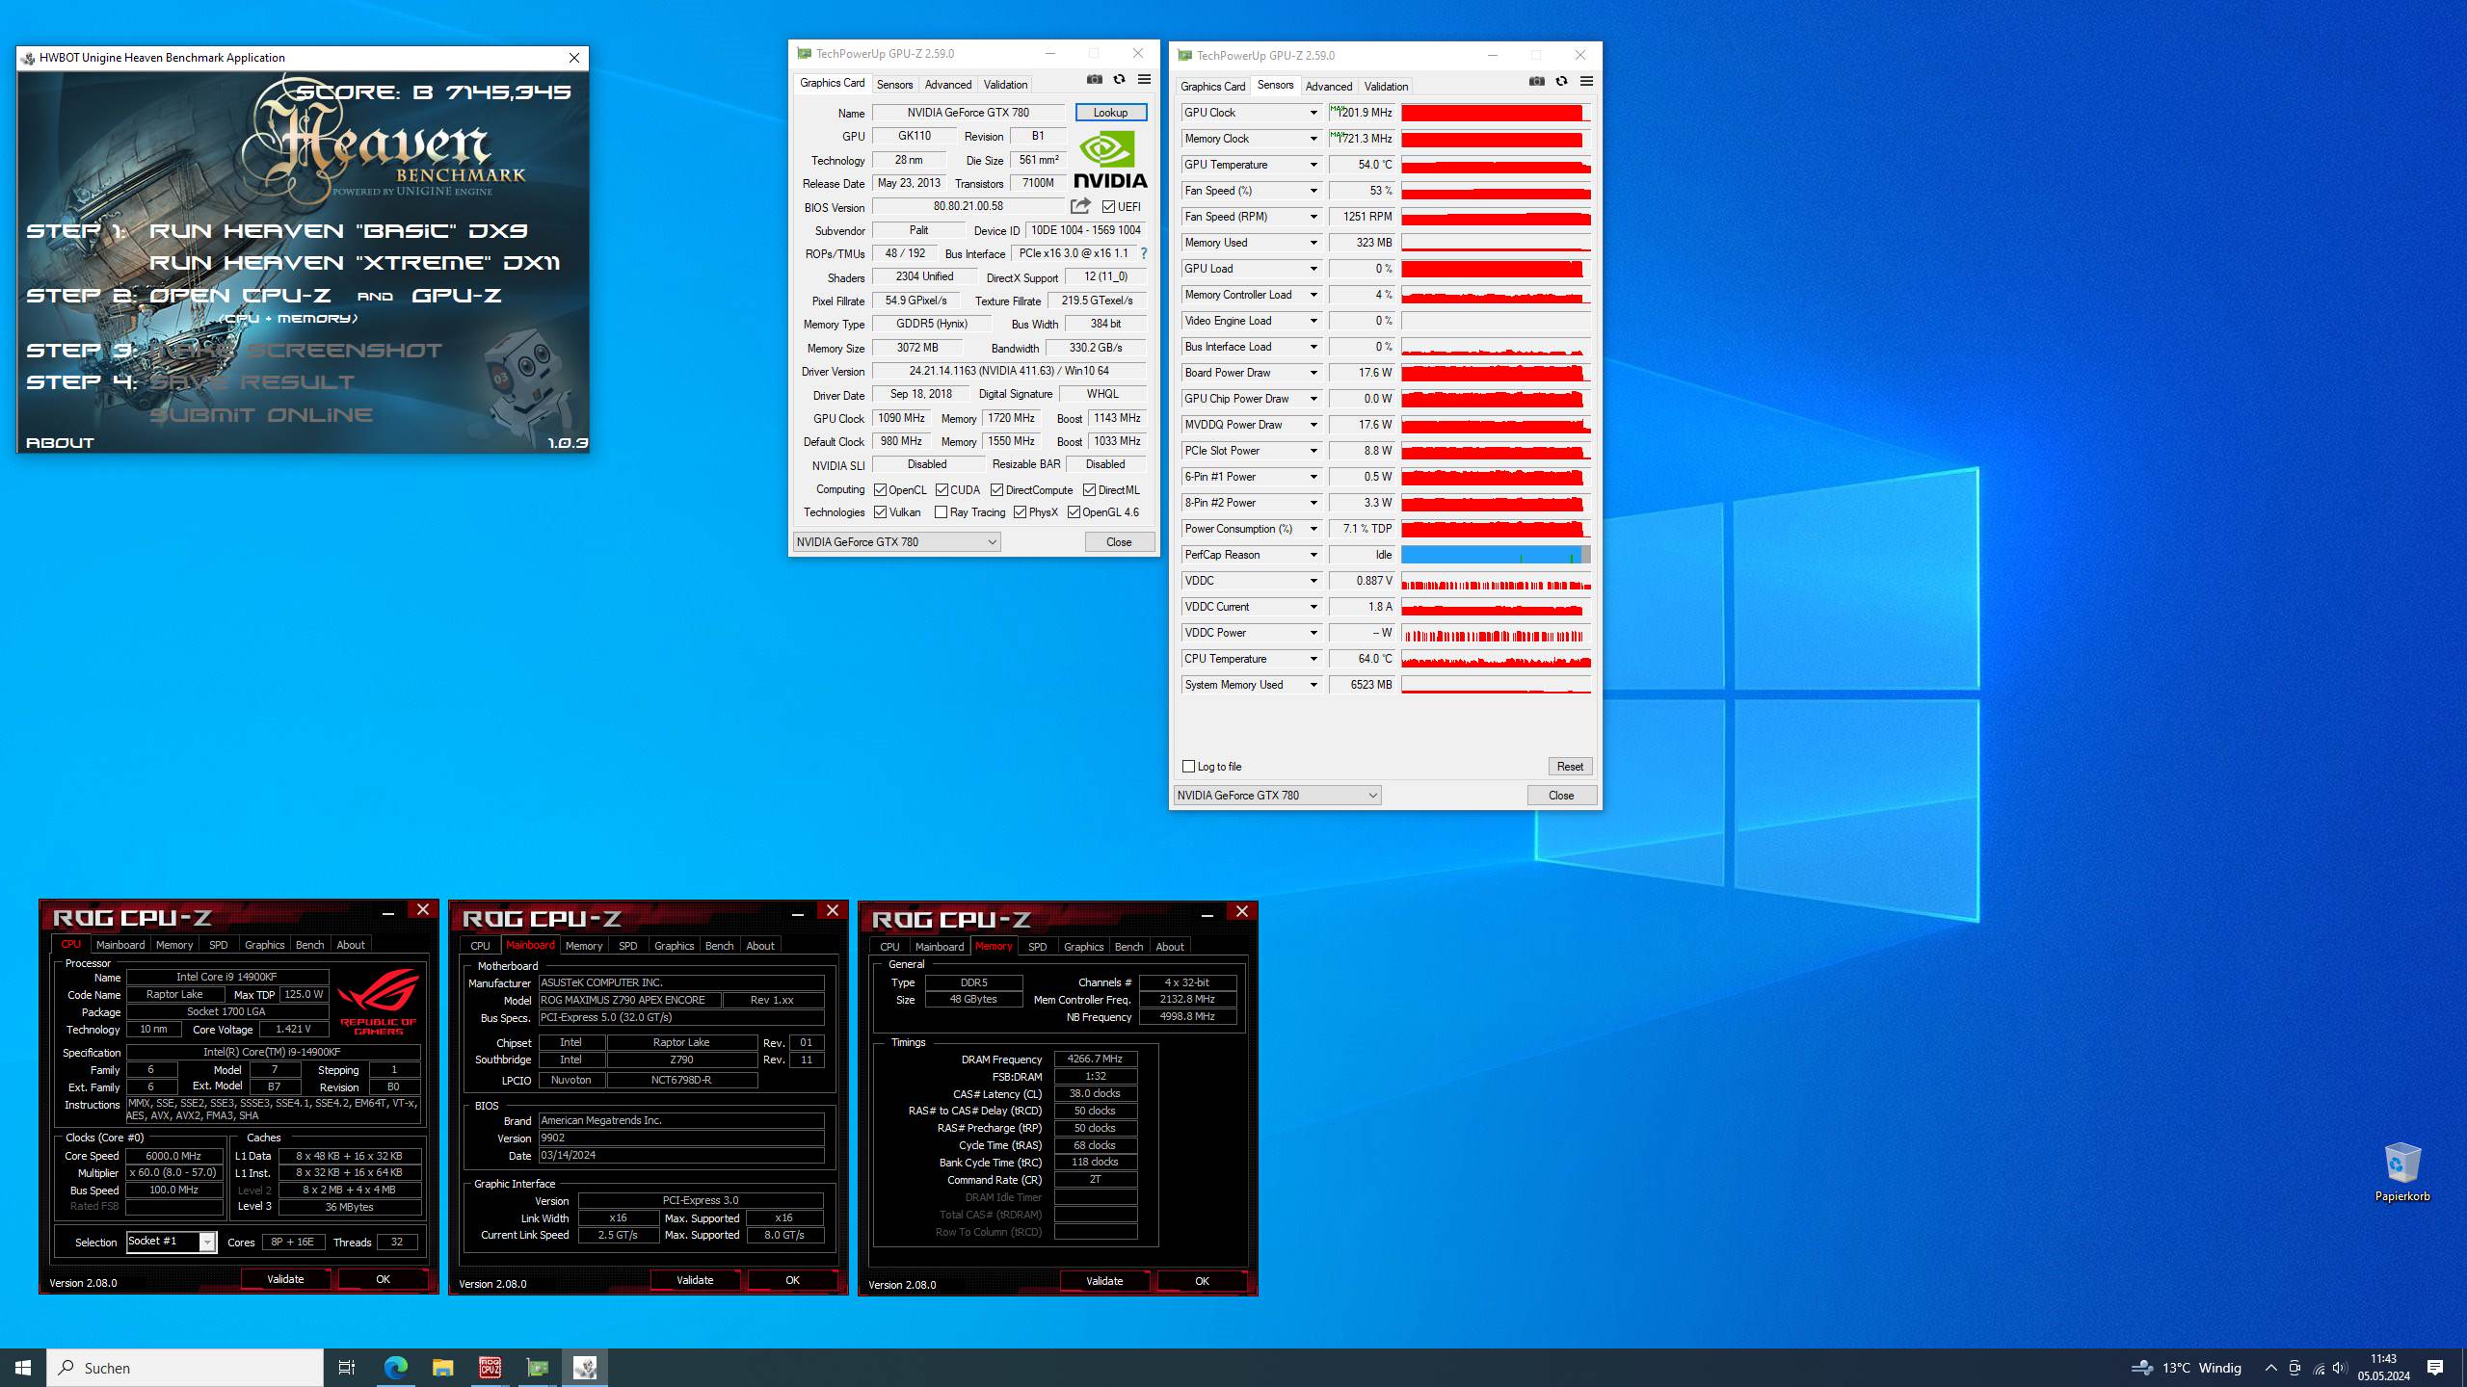
Task: Enable Log to file checkbox
Action: [1188, 767]
